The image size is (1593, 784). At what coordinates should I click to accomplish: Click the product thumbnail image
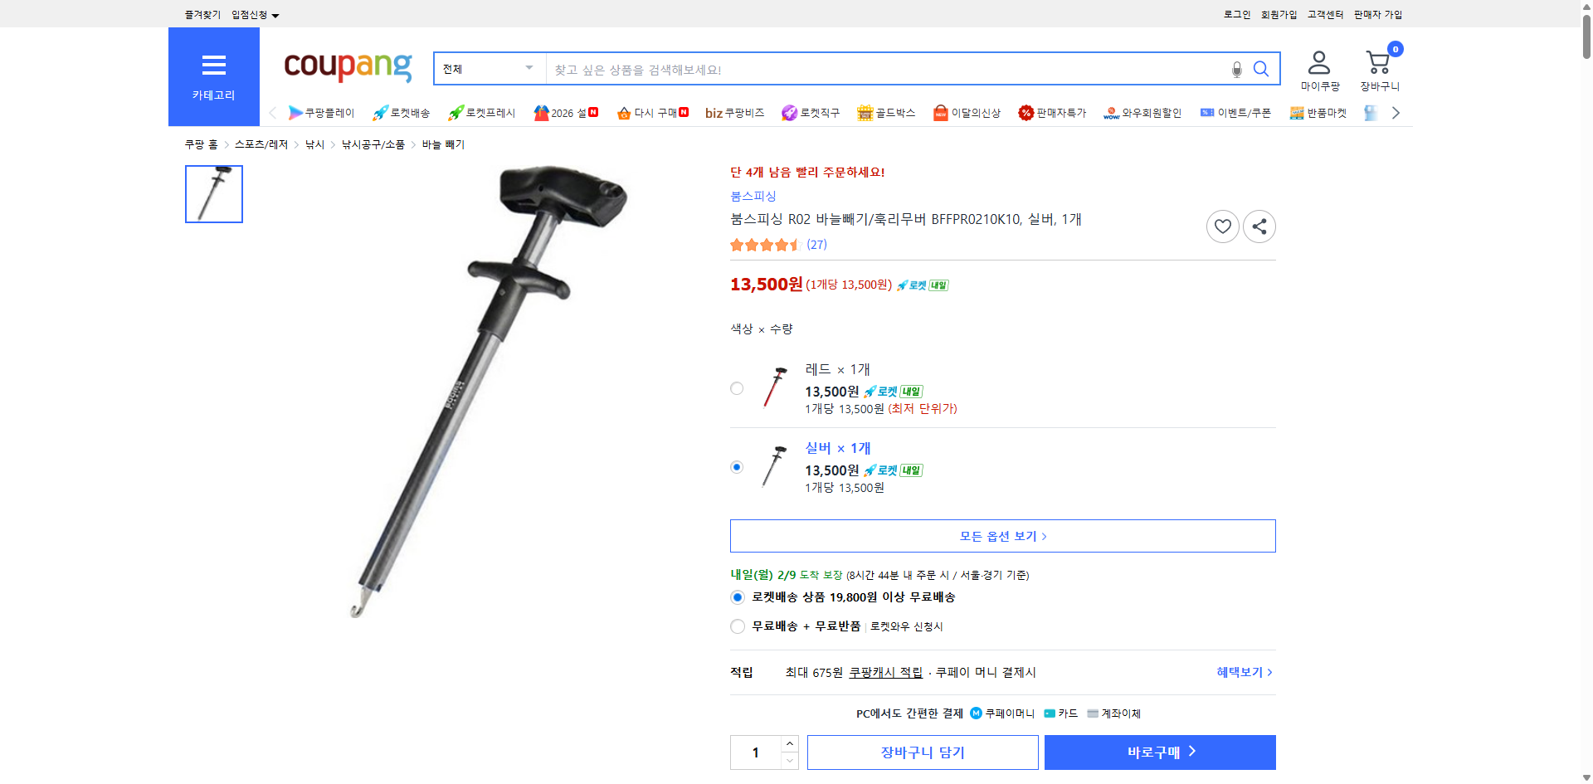coord(213,194)
